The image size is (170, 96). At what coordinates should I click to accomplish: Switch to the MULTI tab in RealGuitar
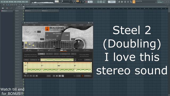[x=40, y=50]
